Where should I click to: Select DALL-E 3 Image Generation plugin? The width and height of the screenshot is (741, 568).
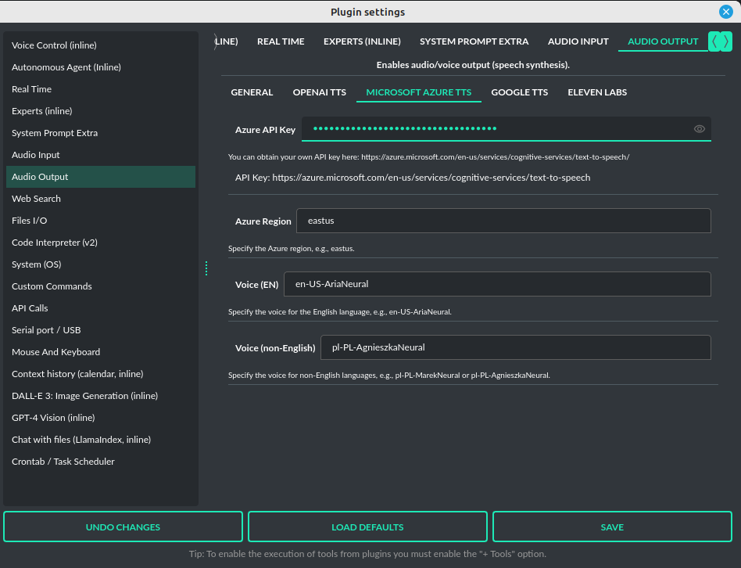(84, 395)
